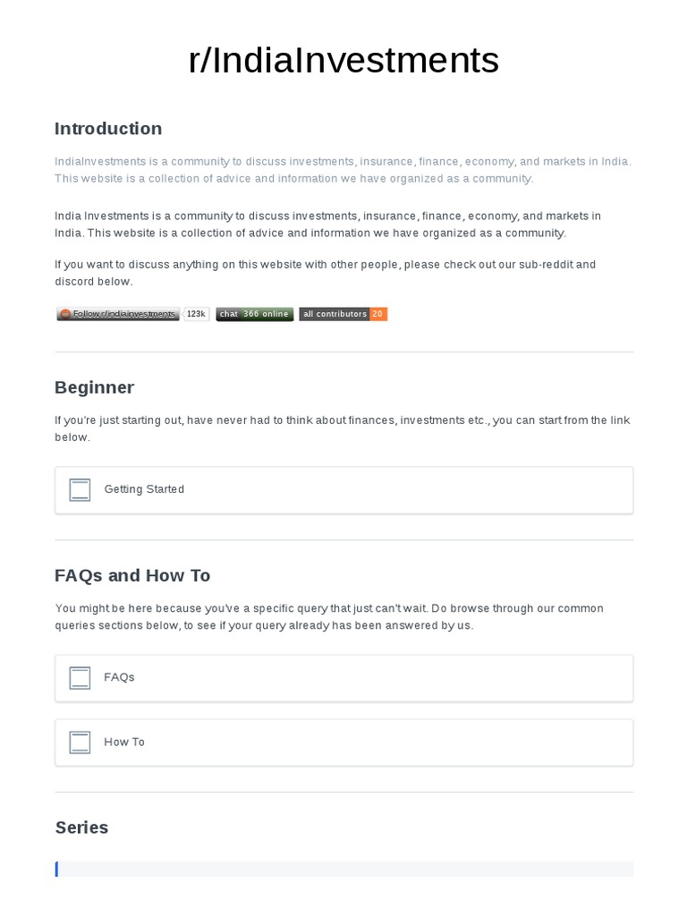
Task: Click the Reddit logo icon in Follow badge
Action: point(64,314)
